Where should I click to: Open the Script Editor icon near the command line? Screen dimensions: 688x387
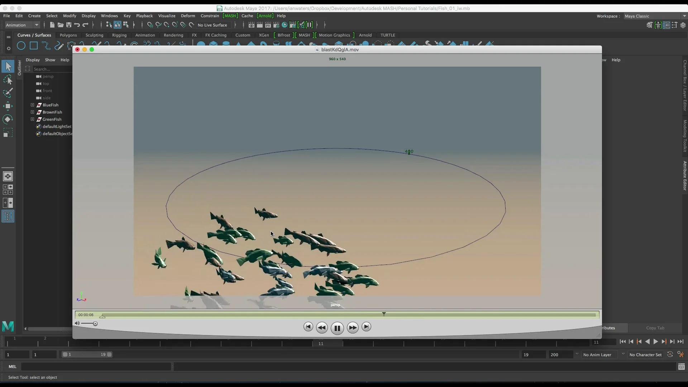(x=682, y=367)
